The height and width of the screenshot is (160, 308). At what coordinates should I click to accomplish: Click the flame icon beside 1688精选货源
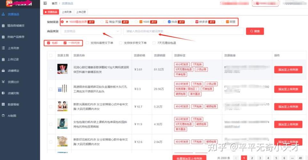pos(67,22)
